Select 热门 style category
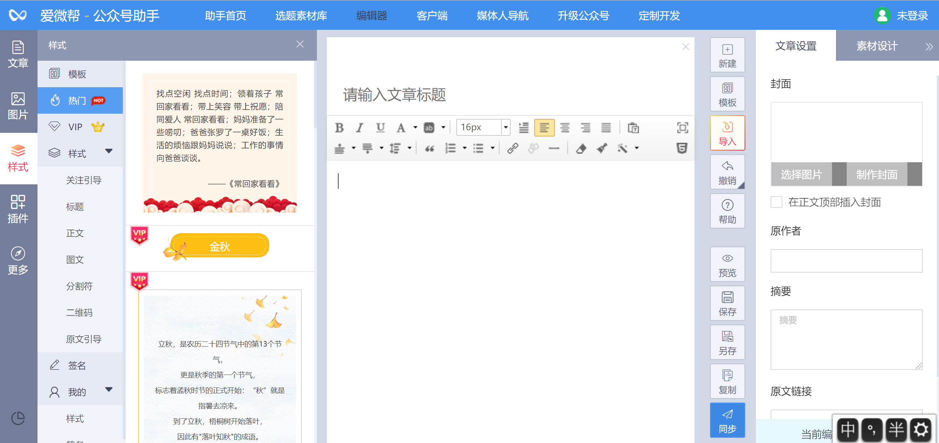Image resolution: width=939 pixels, height=443 pixels. click(x=80, y=100)
